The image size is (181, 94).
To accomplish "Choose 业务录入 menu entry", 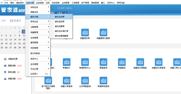I will [x=38, y=74].
